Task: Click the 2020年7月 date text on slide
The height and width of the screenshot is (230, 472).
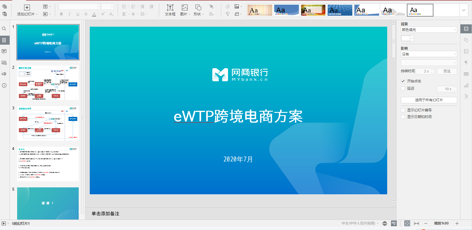Action: point(238,159)
